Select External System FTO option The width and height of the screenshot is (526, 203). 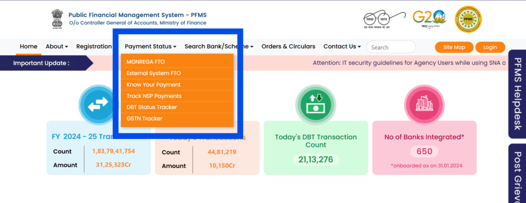177,73
